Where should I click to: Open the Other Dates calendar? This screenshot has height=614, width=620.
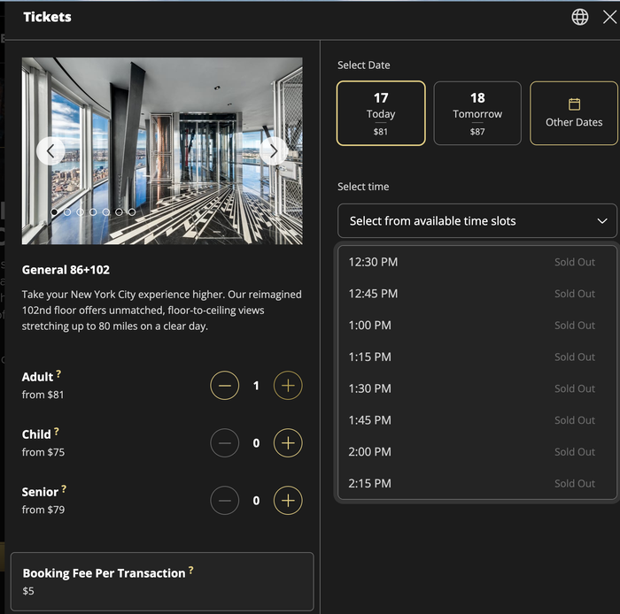[574, 113]
